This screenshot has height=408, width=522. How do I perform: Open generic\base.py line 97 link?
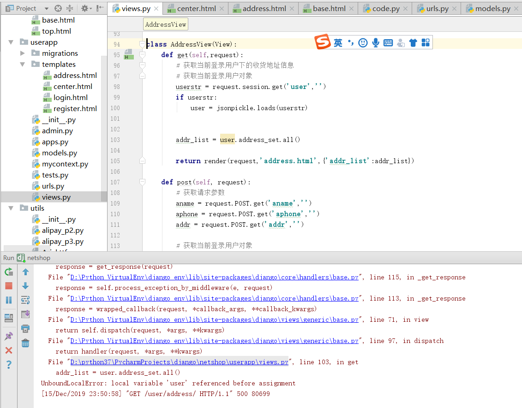point(215,341)
